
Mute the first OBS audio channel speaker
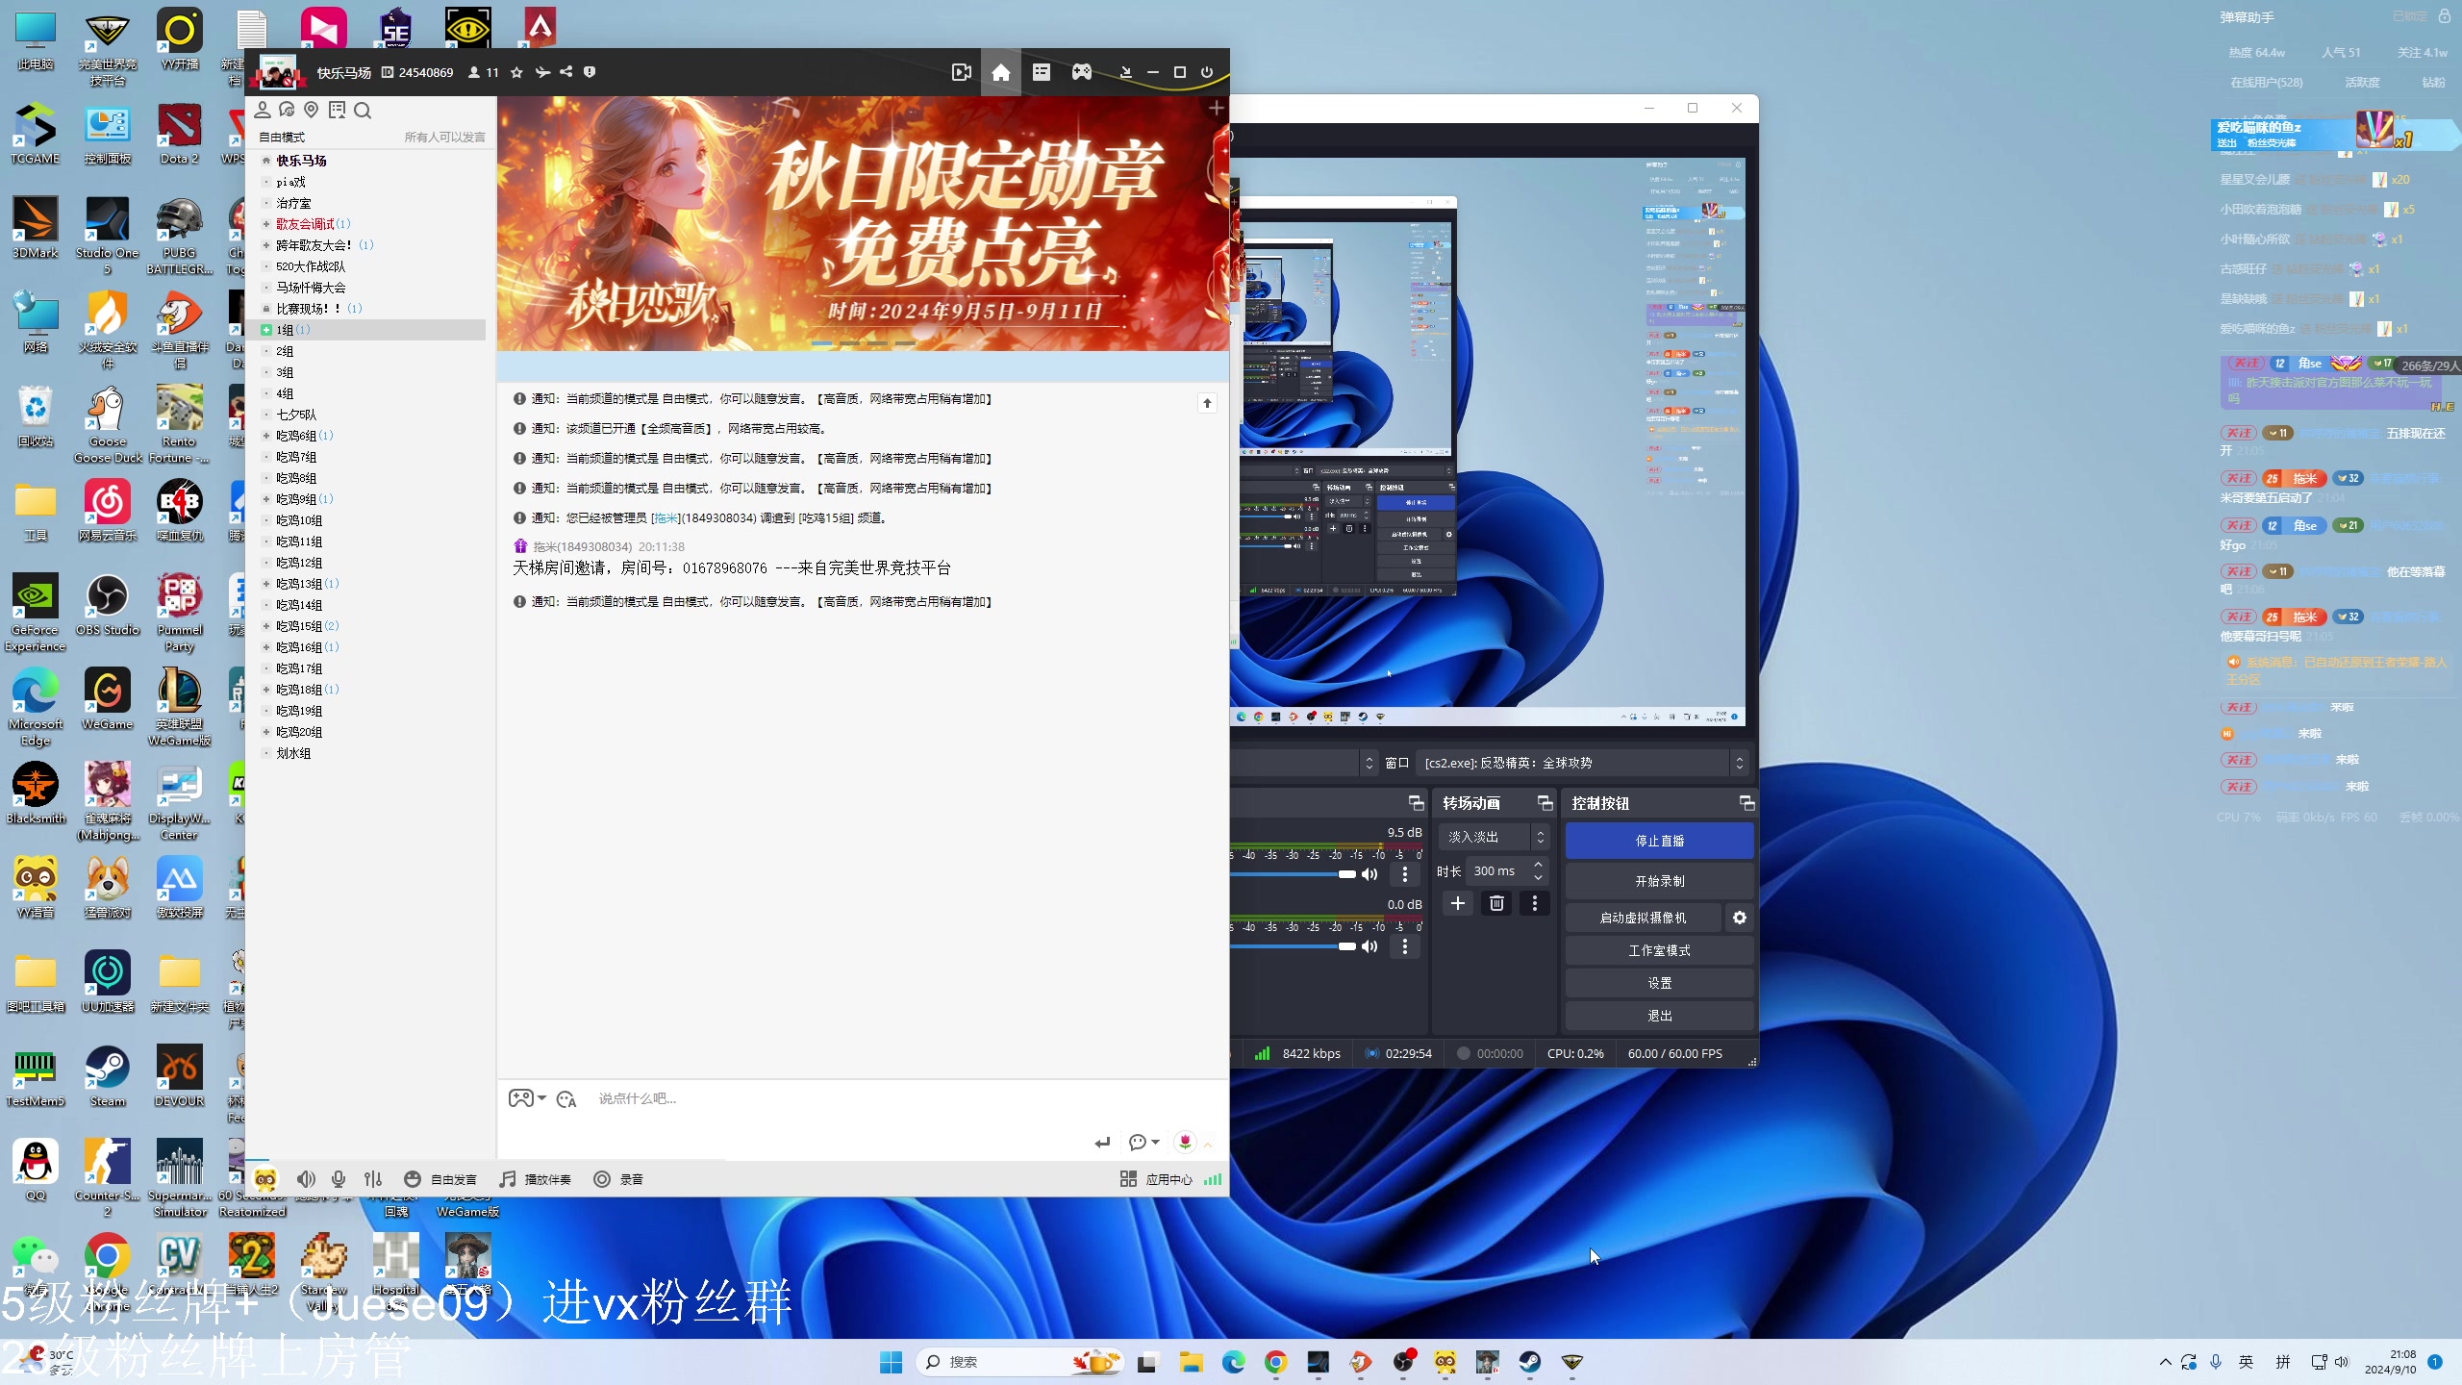click(x=1369, y=874)
